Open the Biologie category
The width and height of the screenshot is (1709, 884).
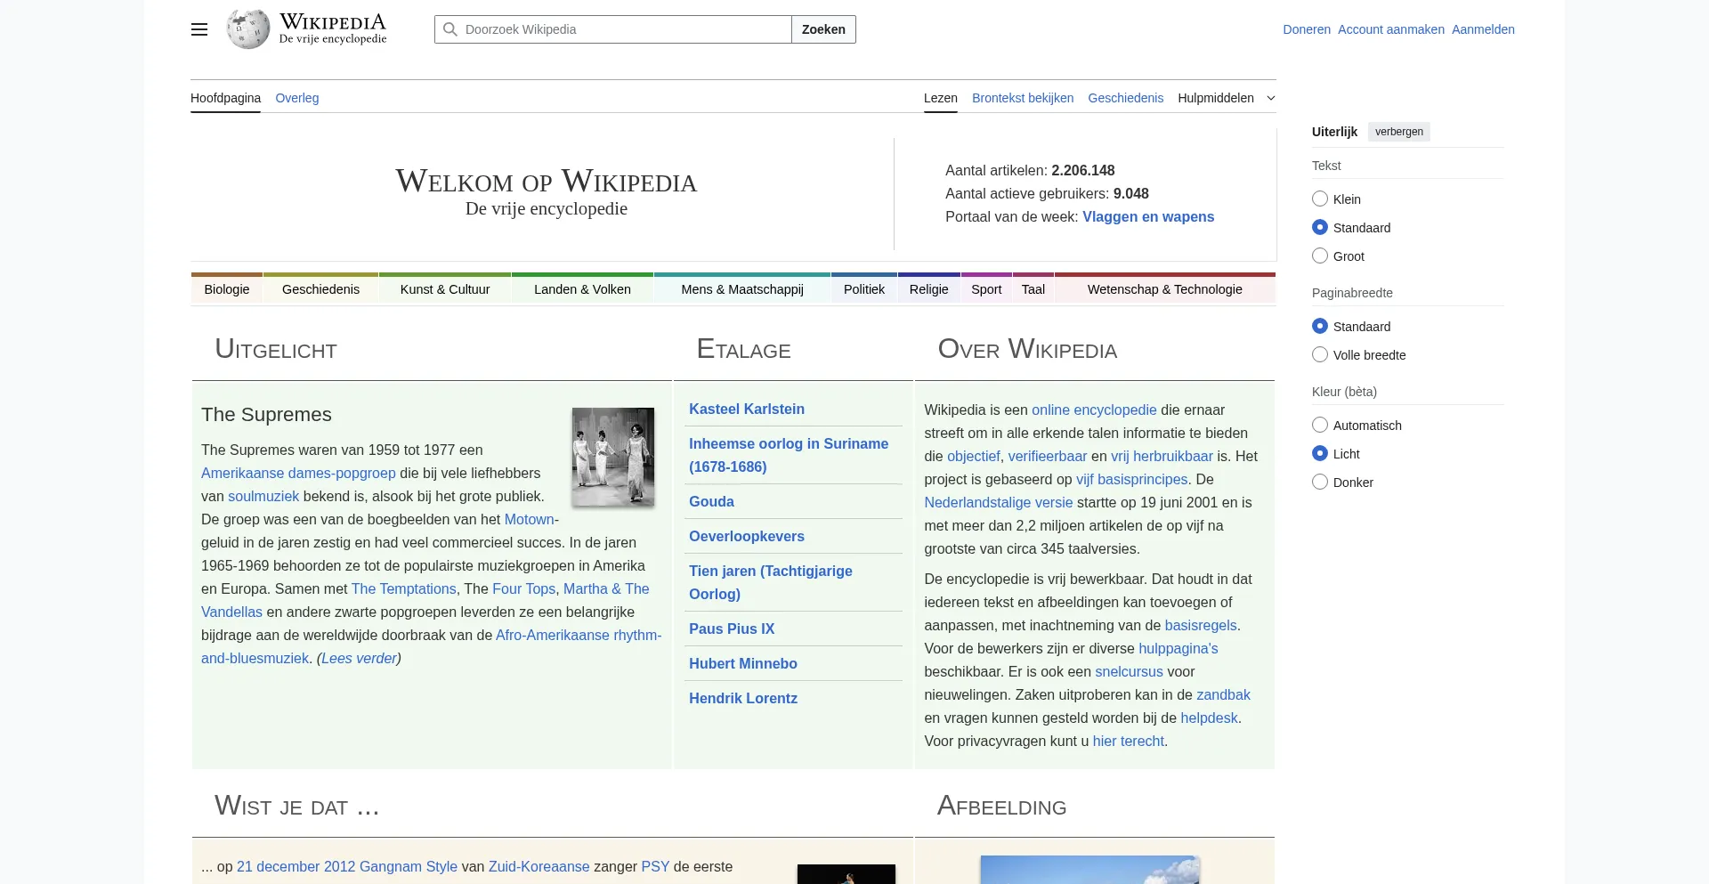[x=227, y=288]
